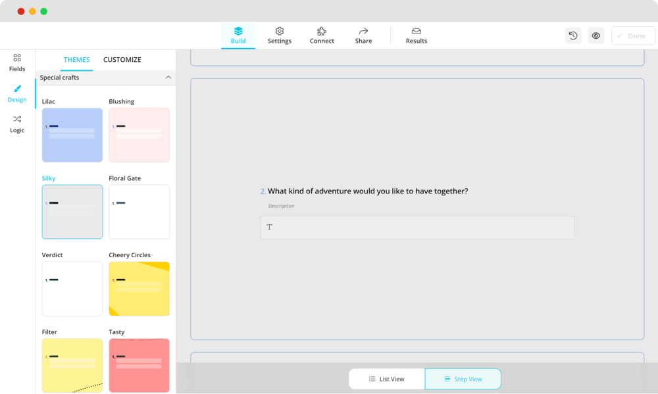Open the Settings gear icon
This screenshot has width=658, height=394.
279,32
